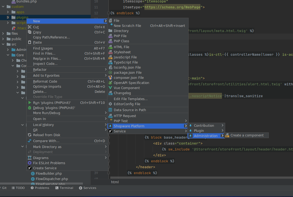The width and height of the screenshot is (293, 197).
Task: Click the Reload from Disk icon
Action: point(30,135)
